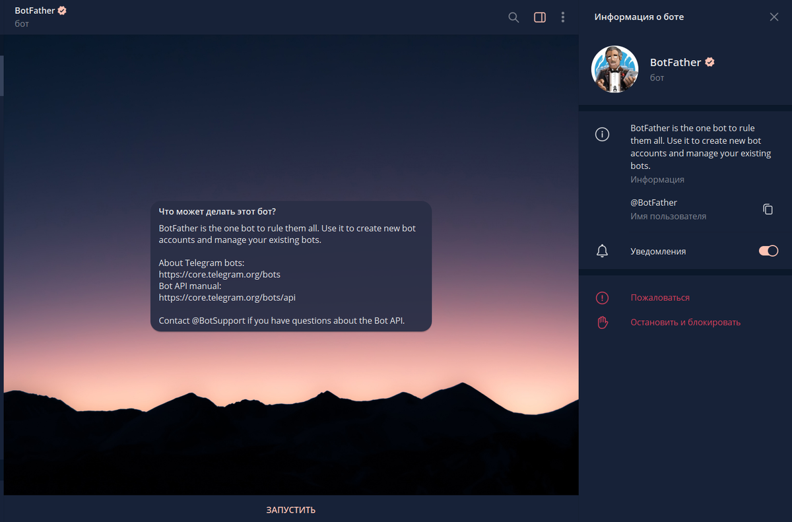The image size is (792, 522).
Task: Toggle the Уведомления notifications switch
Action: point(768,251)
